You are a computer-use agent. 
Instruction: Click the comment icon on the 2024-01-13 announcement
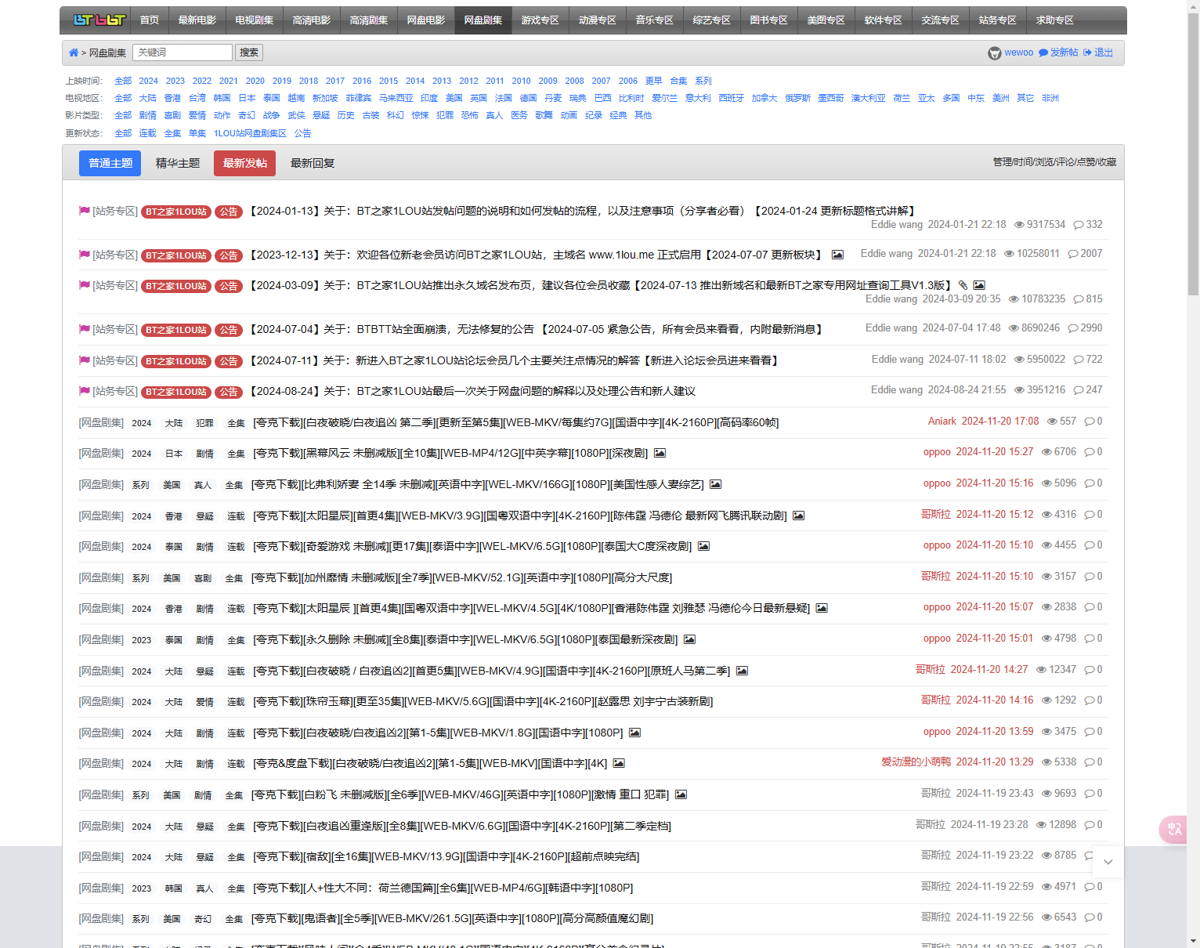pos(1079,225)
